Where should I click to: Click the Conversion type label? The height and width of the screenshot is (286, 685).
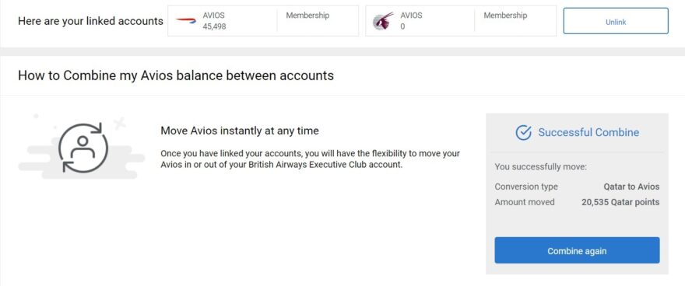point(526,187)
